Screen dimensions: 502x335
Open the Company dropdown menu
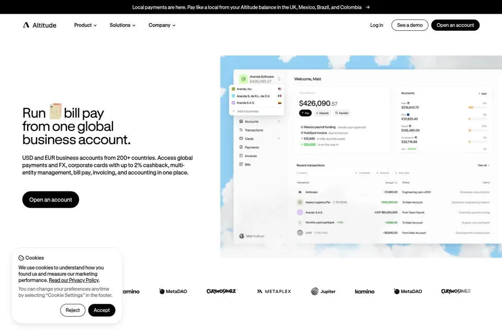pos(162,25)
